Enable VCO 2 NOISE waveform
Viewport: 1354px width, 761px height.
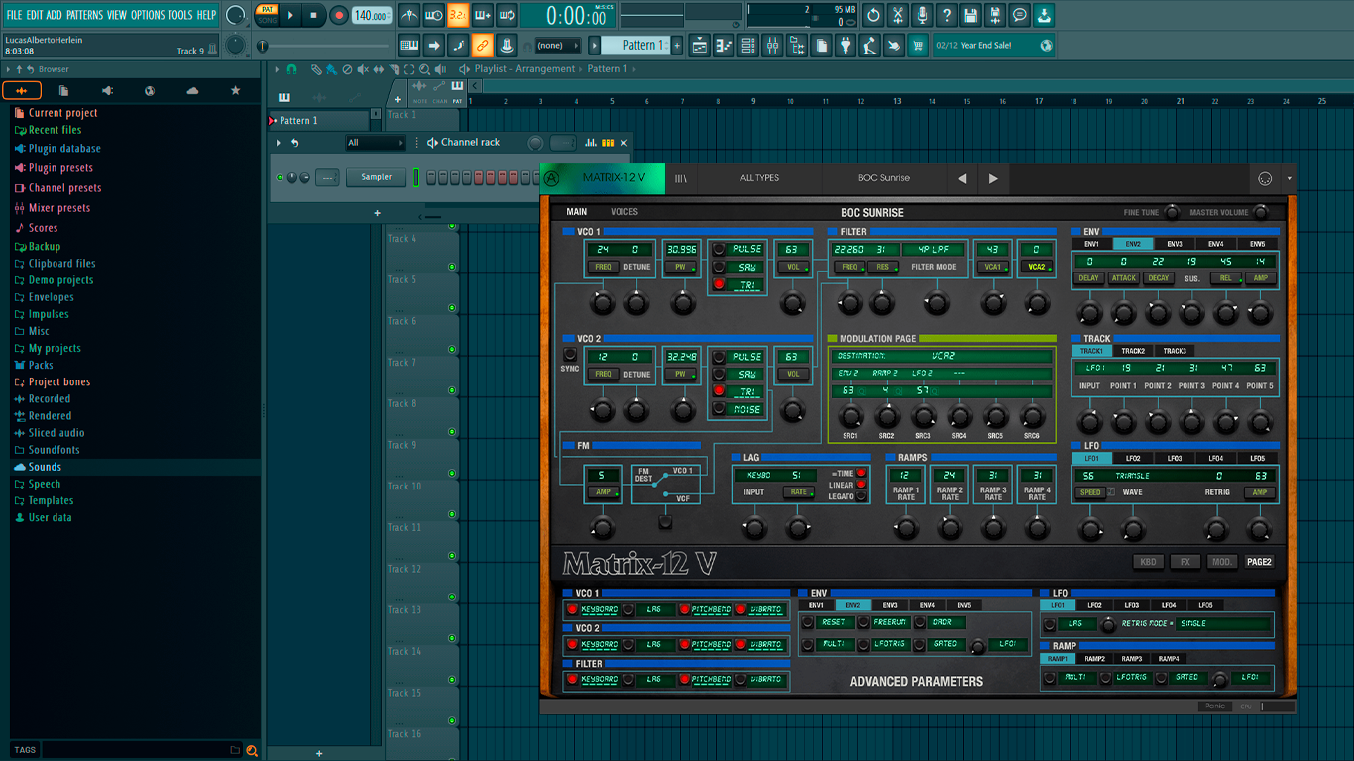[x=719, y=410]
